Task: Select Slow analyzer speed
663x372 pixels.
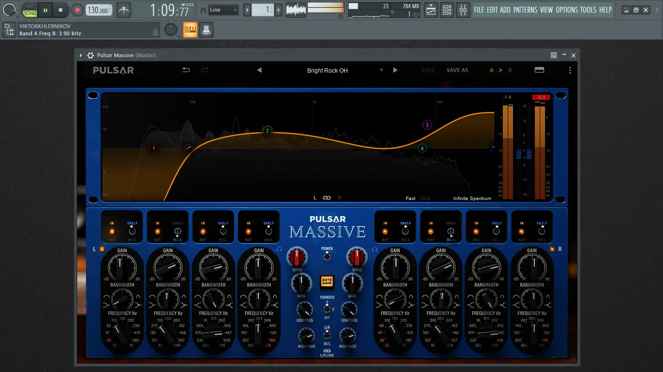Action: point(425,199)
